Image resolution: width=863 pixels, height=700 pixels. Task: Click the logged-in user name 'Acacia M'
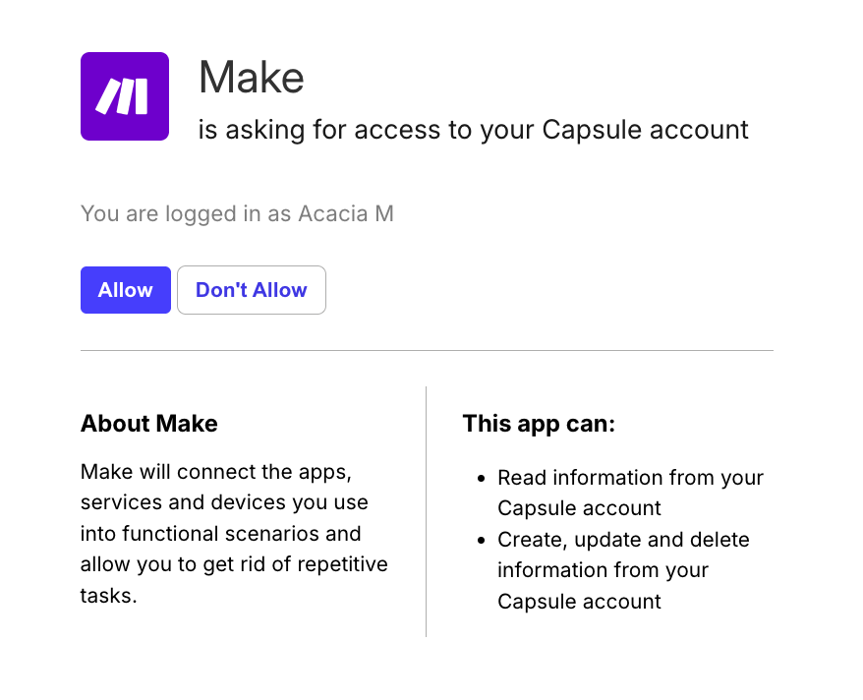[x=349, y=213]
